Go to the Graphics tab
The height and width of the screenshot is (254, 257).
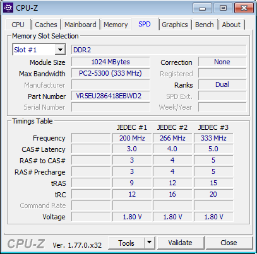click(x=175, y=25)
